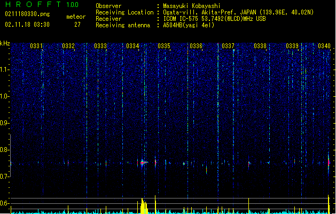
Task: Click the A504HB(yagi 4el) antenna text
Action: point(189,25)
